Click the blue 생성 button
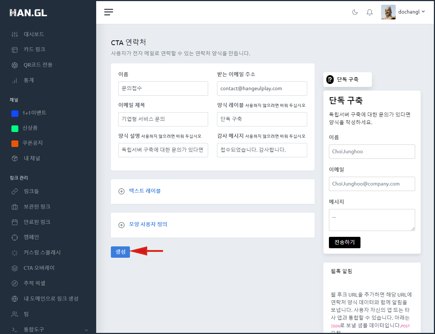435x334 pixels. 120,252
